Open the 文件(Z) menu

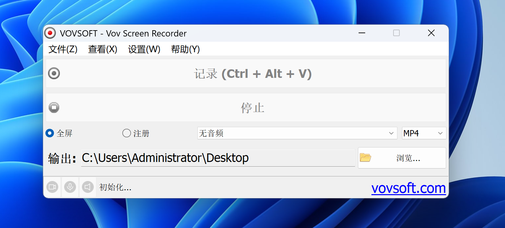[x=63, y=49]
